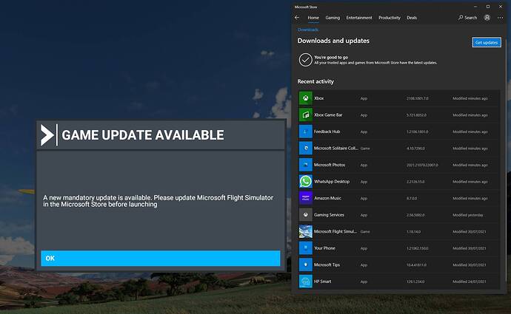Click the Your Phone app icon

click(x=305, y=248)
